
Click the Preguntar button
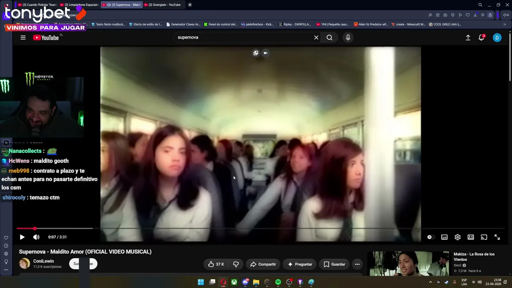coord(300,264)
